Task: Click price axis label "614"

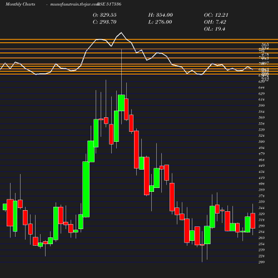Action: tap(261, 100)
